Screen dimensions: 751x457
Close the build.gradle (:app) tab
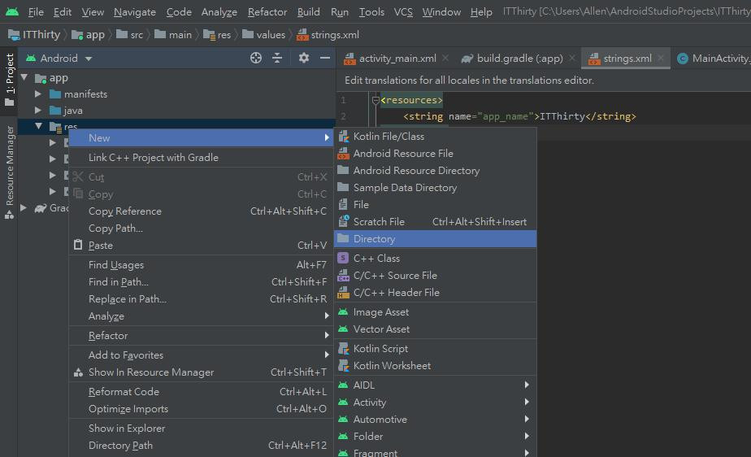[572, 58]
